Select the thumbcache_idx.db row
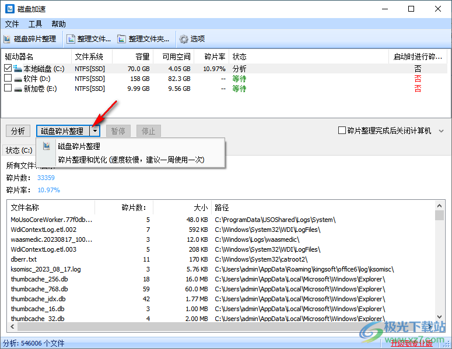The height and width of the screenshot is (349, 452). click(221, 299)
